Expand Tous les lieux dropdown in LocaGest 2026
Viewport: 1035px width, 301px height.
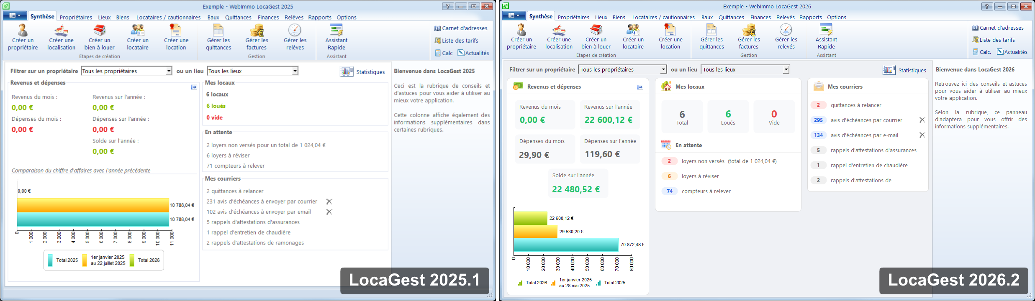[x=786, y=69]
